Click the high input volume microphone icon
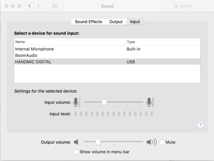This screenshot has width=214, height=161. coord(150,102)
